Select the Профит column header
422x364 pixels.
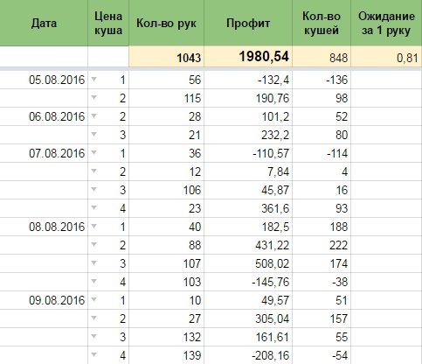(248, 23)
